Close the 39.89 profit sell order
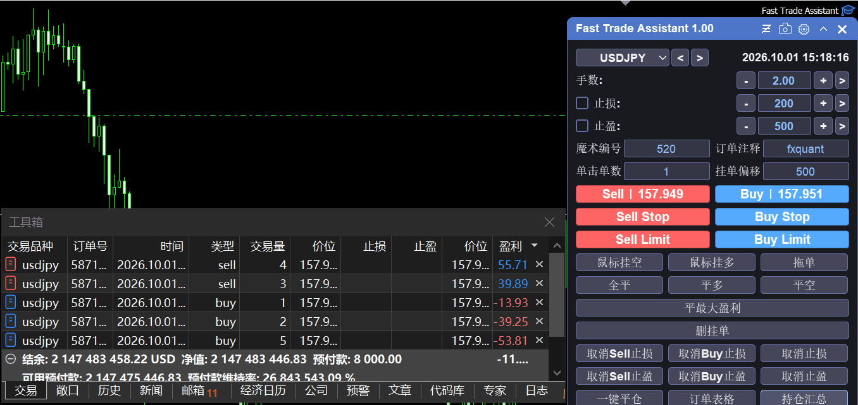The width and height of the screenshot is (858, 405). point(539,284)
